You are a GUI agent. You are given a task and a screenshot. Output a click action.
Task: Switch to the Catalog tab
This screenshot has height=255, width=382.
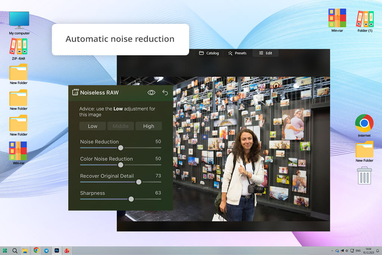209,53
